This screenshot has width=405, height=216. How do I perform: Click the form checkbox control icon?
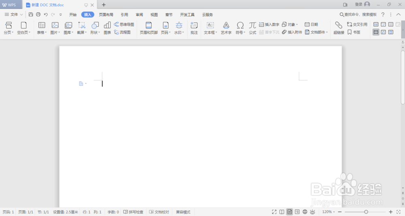click(x=383, y=24)
